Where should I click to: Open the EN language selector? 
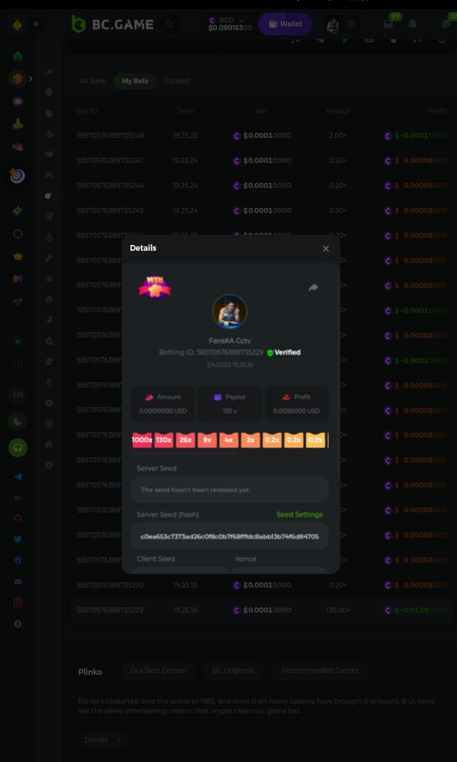tap(18, 394)
